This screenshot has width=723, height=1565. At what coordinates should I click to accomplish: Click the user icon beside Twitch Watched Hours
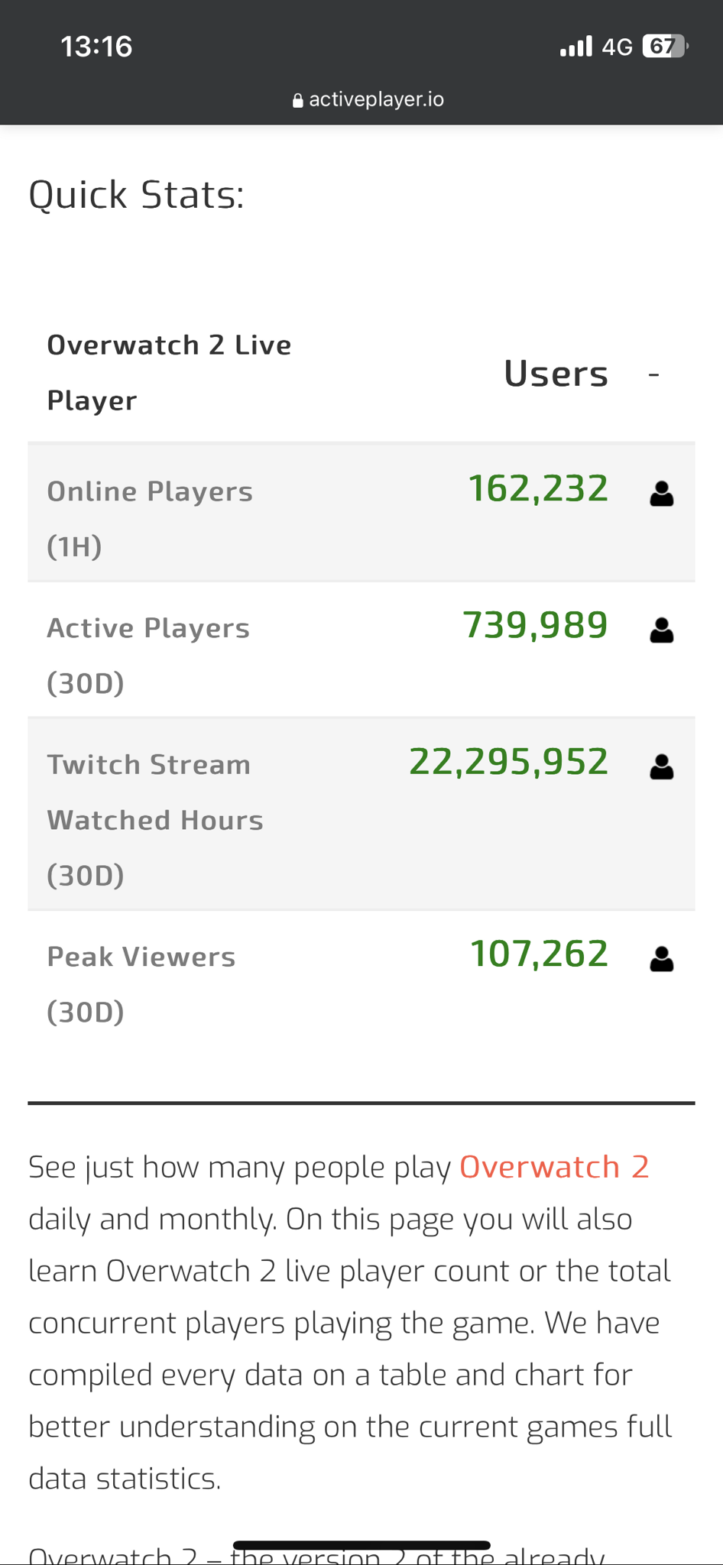[x=661, y=766]
